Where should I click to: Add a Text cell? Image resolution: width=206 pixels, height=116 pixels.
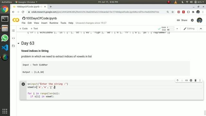(34, 29)
